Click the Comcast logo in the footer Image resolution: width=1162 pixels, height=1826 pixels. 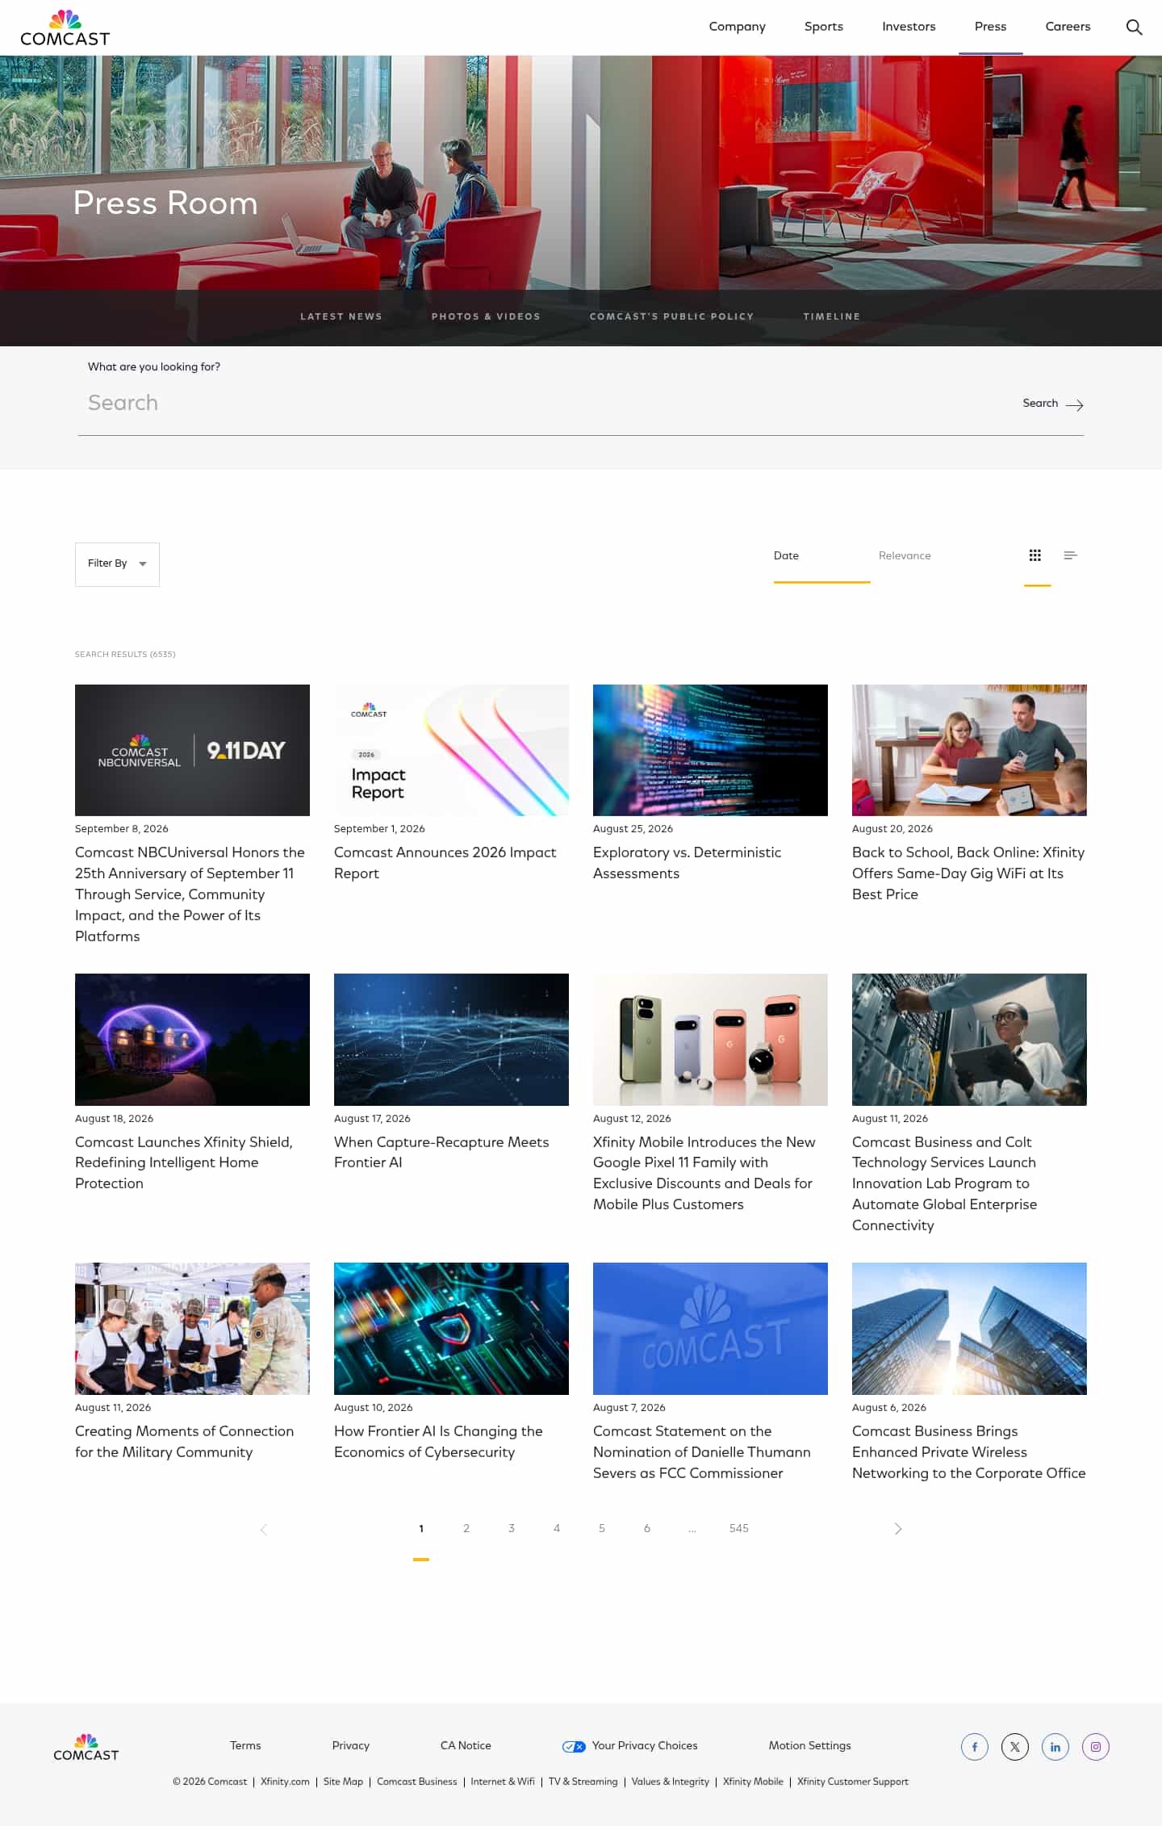pyautogui.click(x=86, y=1747)
